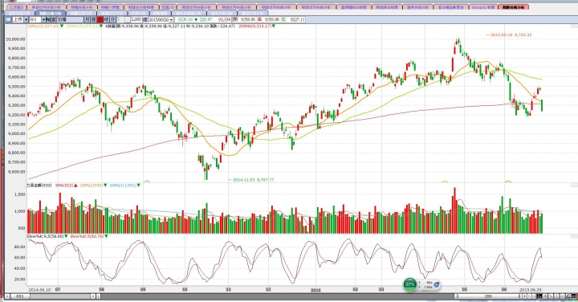Toggle the volume 60MA green triangle marker
The width and height of the screenshot is (578, 302).
point(139,185)
